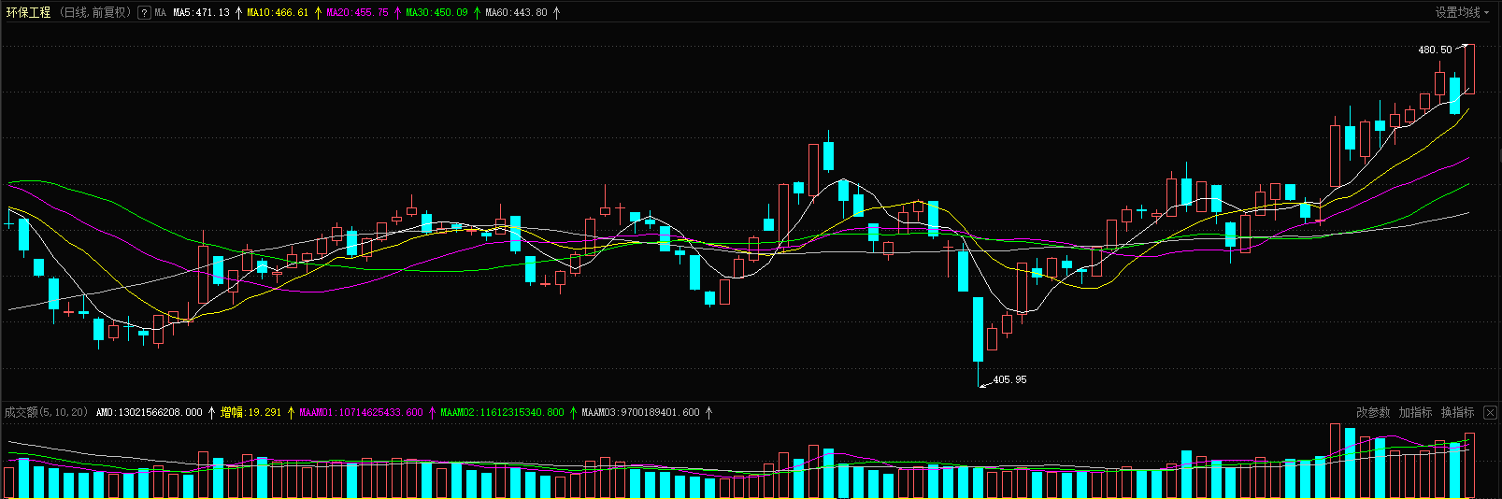The height and width of the screenshot is (499, 1502).
Task: Click the arrow beside AMO value
Action: (211, 412)
